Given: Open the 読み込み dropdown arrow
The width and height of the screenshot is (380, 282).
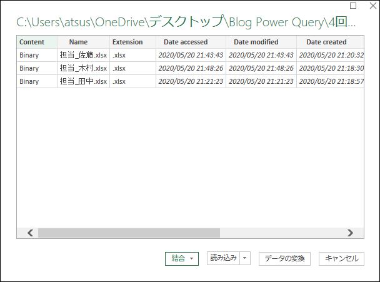Looking at the screenshot, I should coord(245,258).
